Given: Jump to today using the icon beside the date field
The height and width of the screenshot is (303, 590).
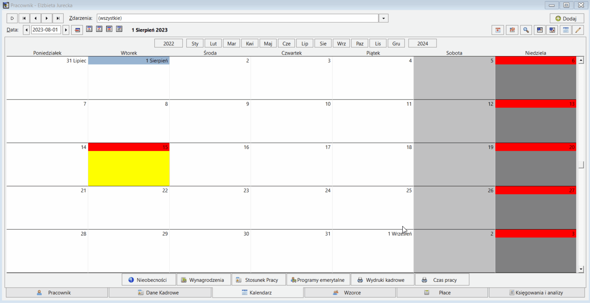Looking at the screenshot, I should (77, 30).
